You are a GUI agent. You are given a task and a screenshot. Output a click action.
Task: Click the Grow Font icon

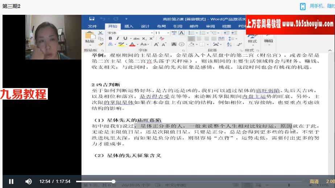(156, 44)
